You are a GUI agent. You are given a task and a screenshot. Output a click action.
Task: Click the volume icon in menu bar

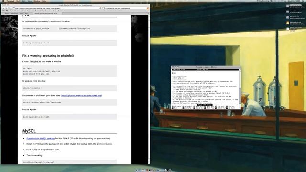(285, 1)
